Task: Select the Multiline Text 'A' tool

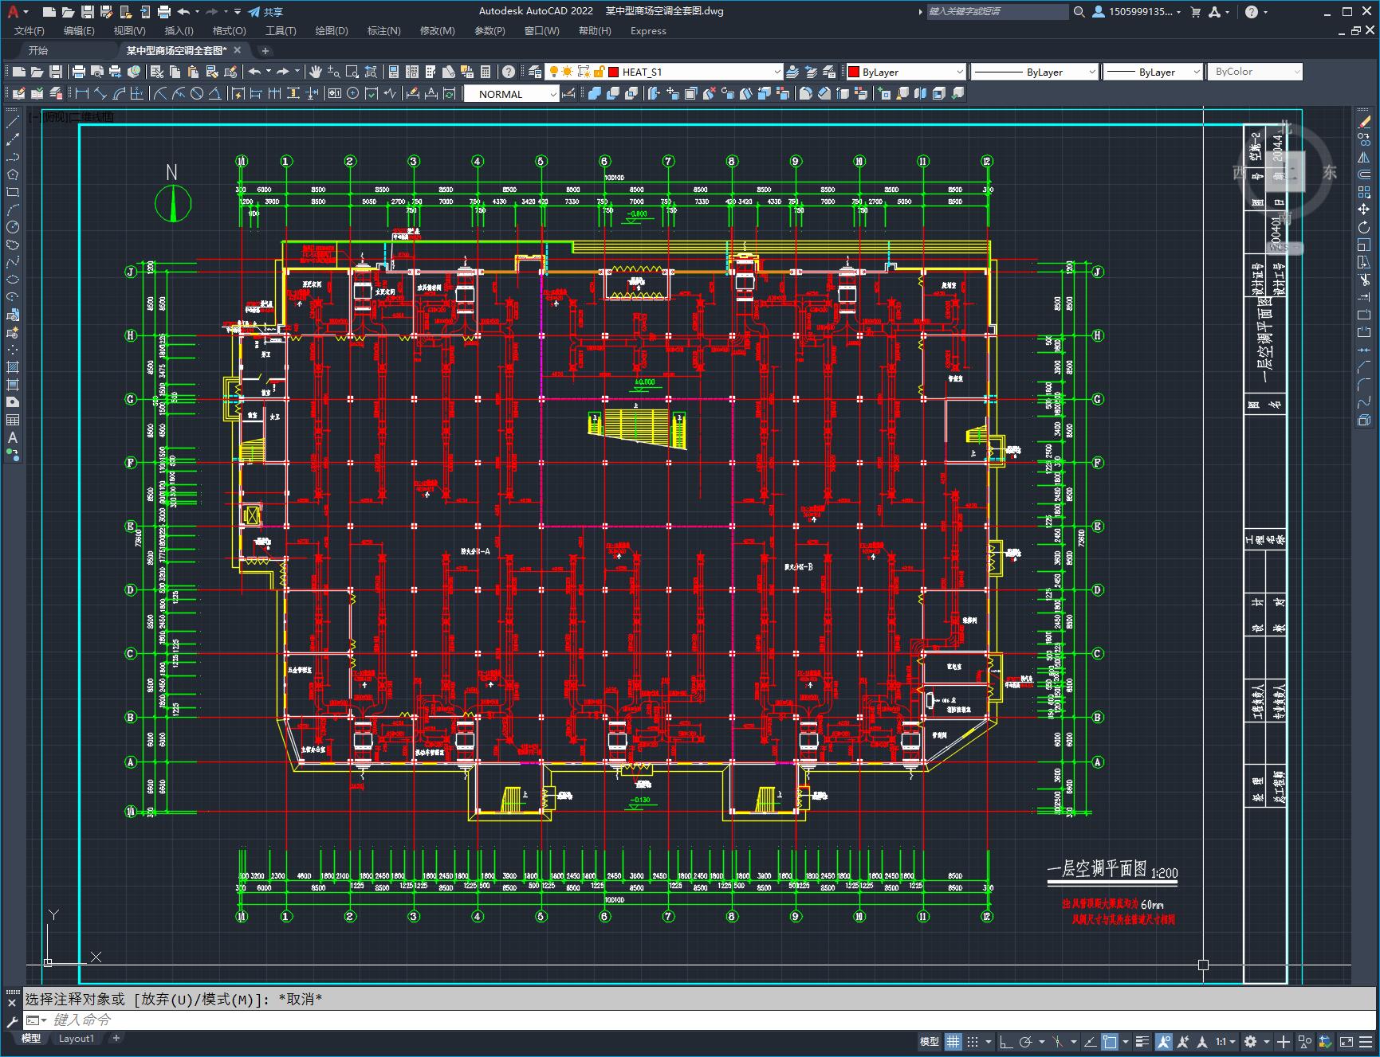Action: point(13,437)
